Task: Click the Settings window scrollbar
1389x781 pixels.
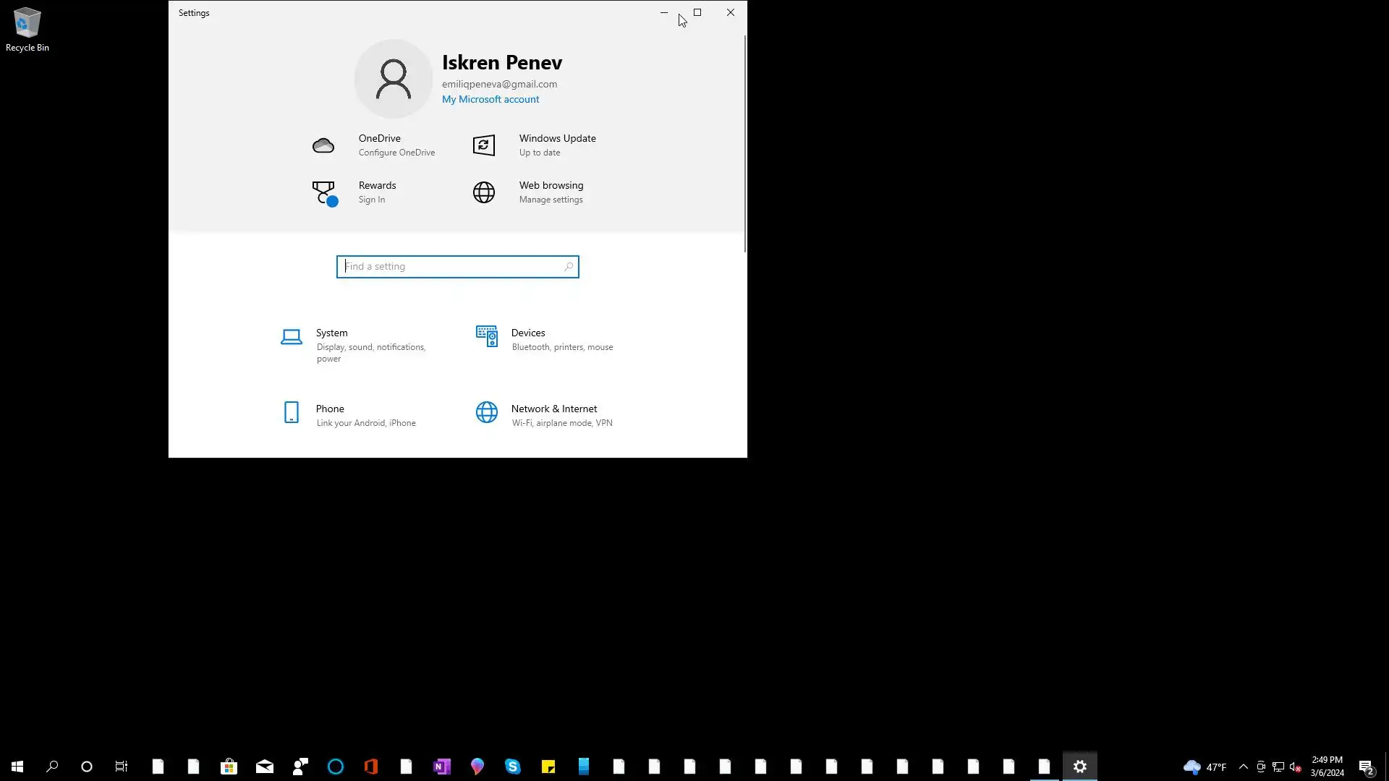Action: tap(744, 145)
